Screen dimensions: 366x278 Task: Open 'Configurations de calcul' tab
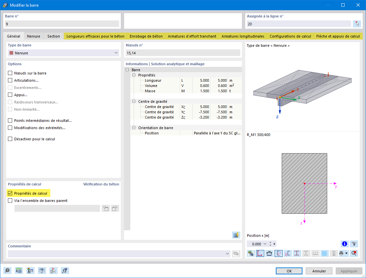coord(290,36)
